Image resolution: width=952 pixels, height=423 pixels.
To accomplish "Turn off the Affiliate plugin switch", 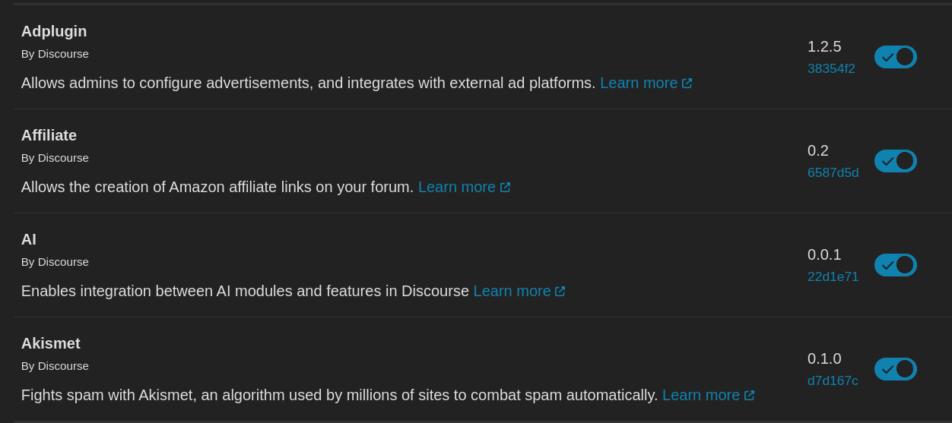I will [x=896, y=161].
